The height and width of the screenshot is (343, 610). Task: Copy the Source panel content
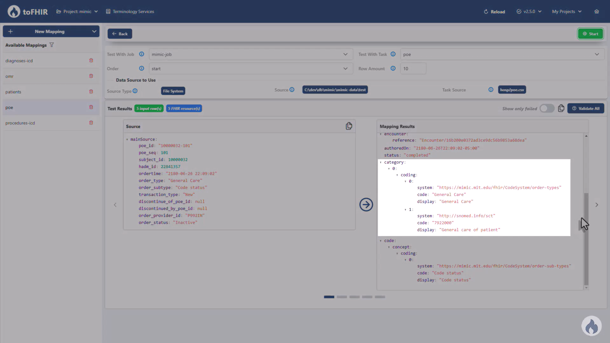click(x=349, y=126)
